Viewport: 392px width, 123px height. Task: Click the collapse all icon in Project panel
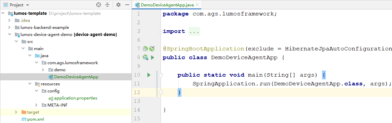107,5
